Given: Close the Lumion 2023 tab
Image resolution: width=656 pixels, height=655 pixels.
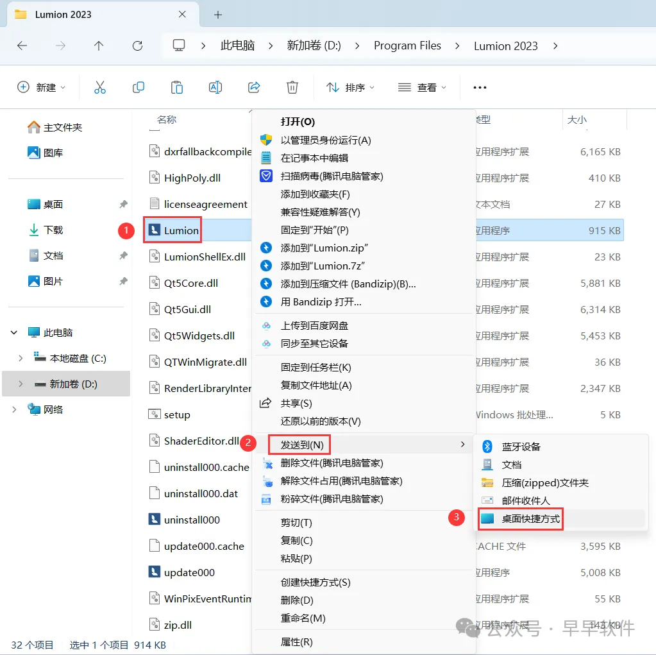Looking at the screenshot, I should click(x=182, y=14).
